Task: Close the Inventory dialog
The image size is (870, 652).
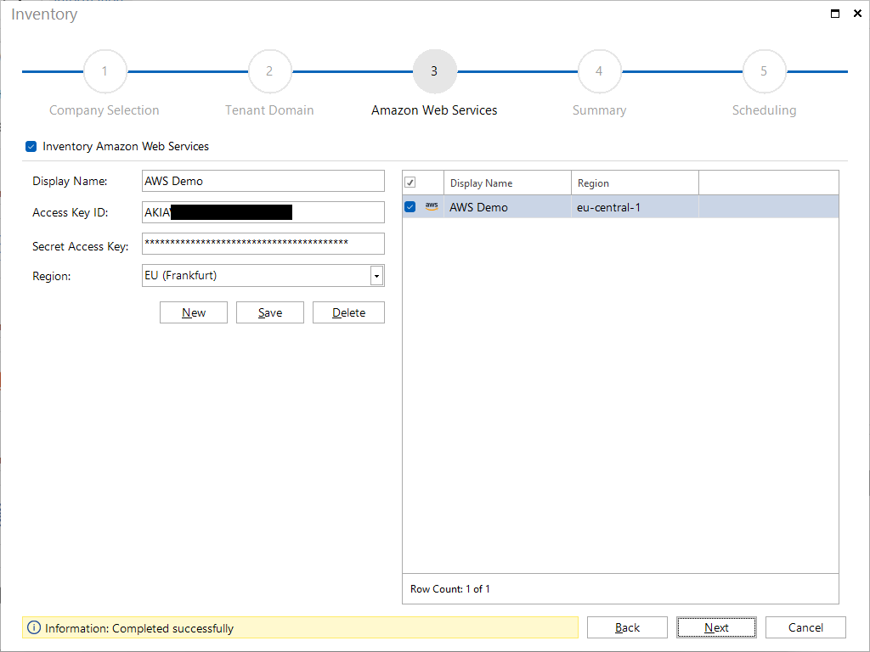Action: coord(857,14)
